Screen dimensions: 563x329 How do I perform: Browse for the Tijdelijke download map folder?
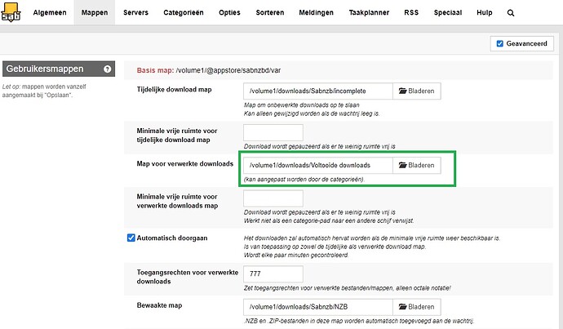coord(417,91)
